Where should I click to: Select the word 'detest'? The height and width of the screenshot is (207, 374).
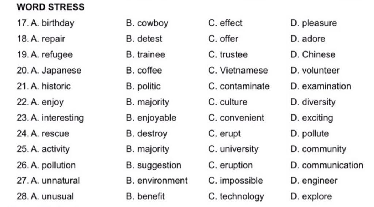[x=149, y=39]
